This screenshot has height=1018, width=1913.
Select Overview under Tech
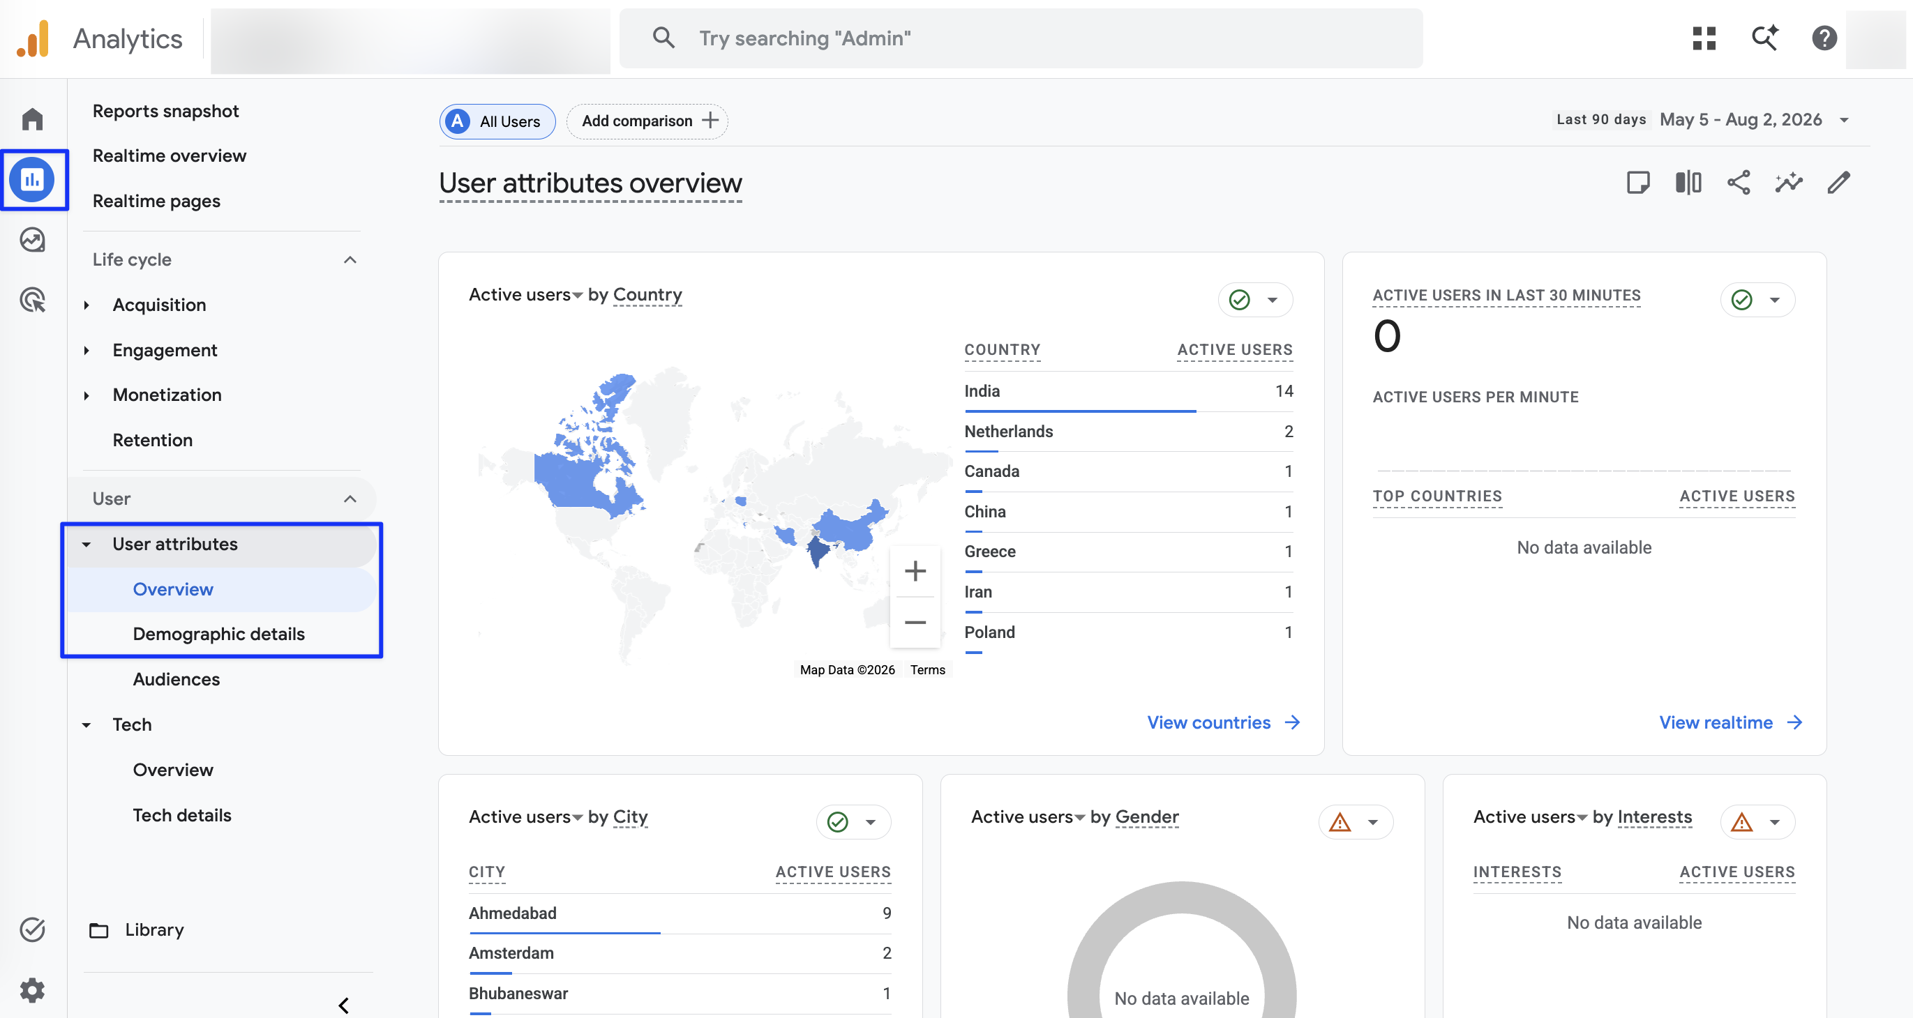click(173, 770)
